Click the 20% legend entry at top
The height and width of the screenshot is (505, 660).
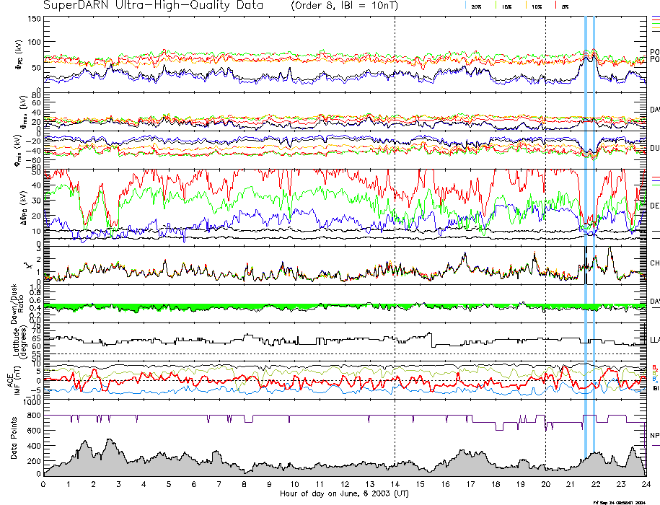pyautogui.click(x=476, y=6)
